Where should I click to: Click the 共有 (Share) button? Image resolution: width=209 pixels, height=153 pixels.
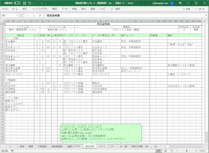tap(186, 9)
